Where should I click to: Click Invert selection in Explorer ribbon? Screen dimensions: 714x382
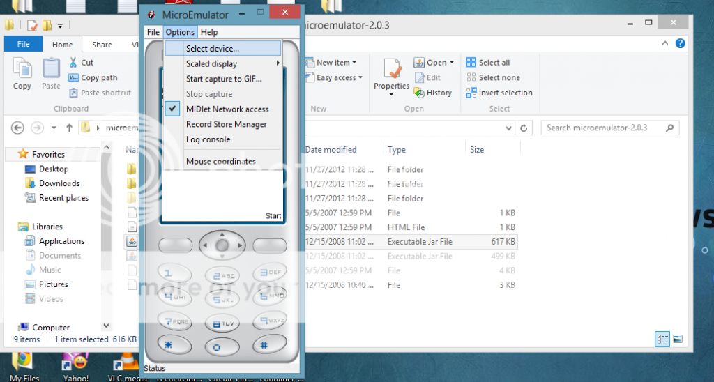(499, 93)
